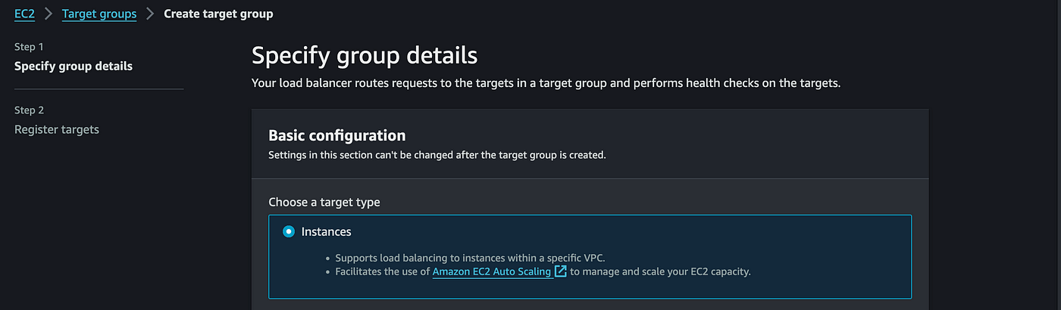Open the Amazon EC2 Auto Scaling link
The width and height of the screenshot is (1061, 310).
[x=492, y=271]
